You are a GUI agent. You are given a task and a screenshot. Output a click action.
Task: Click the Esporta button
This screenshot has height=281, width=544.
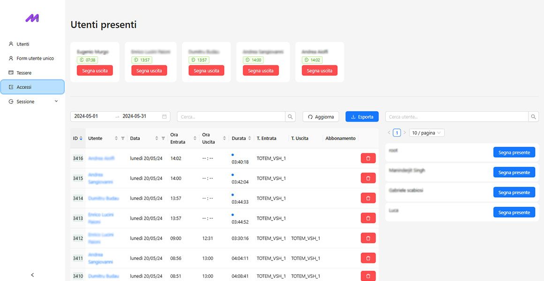tap(362, 117)
